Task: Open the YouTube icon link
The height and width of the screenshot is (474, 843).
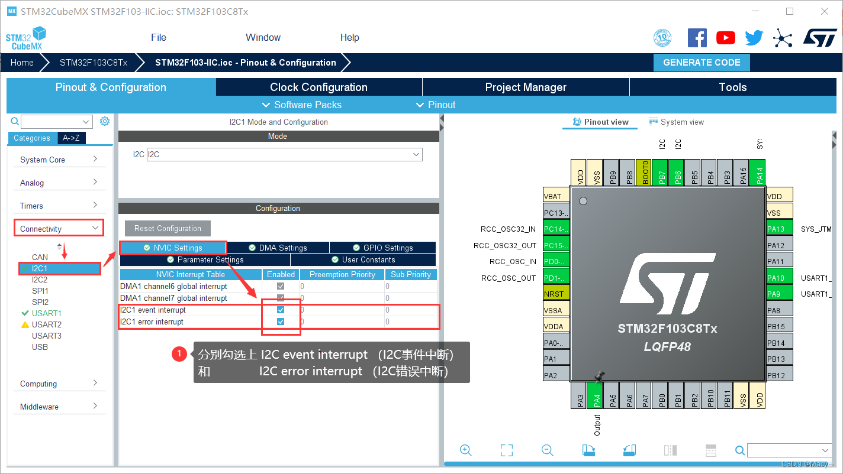Action: [725, 38]
